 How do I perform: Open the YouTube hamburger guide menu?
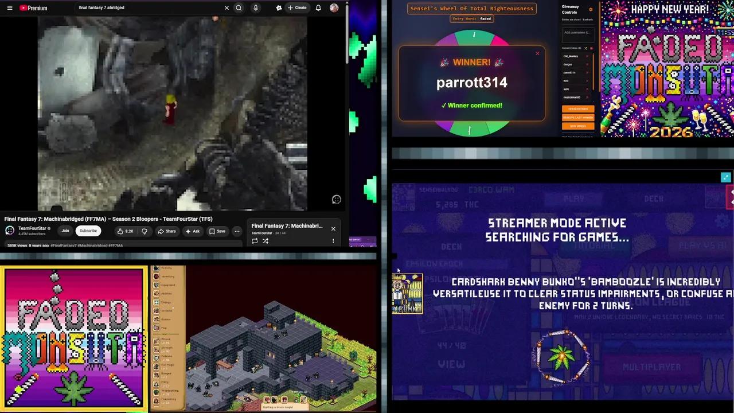(x=10, y=8)
